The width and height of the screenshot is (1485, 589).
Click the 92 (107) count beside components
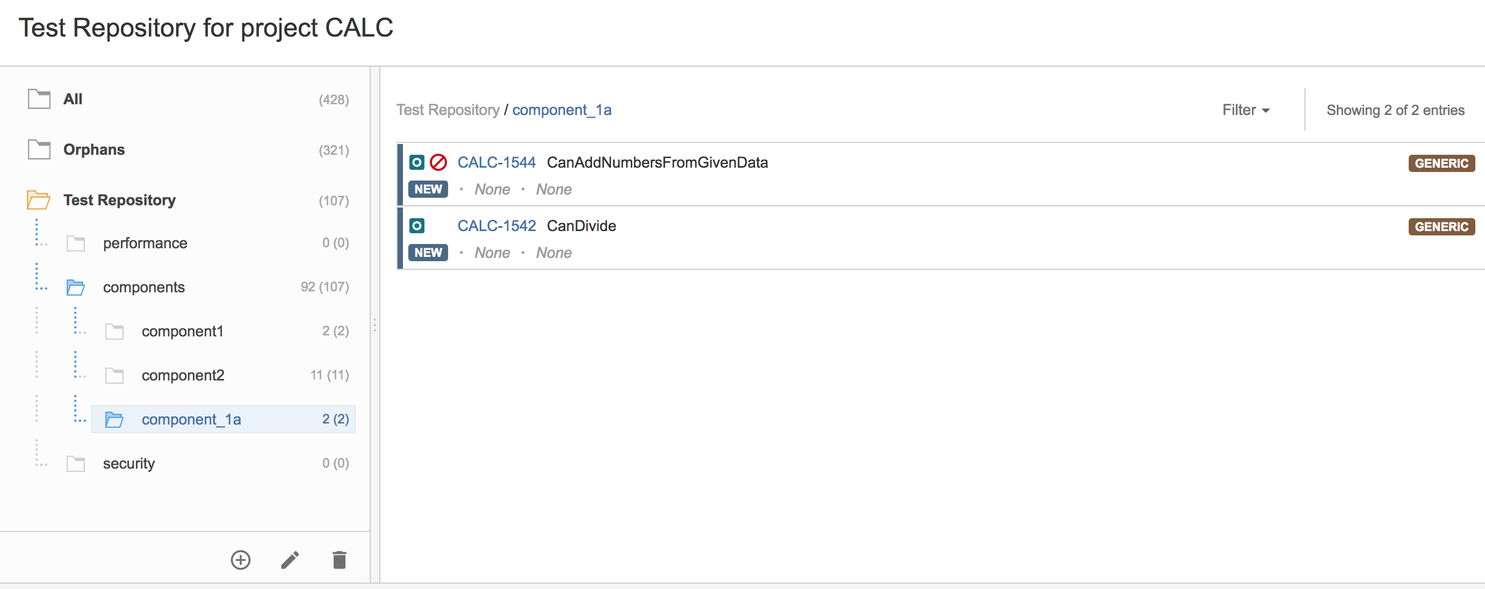[x=325, y=287]
